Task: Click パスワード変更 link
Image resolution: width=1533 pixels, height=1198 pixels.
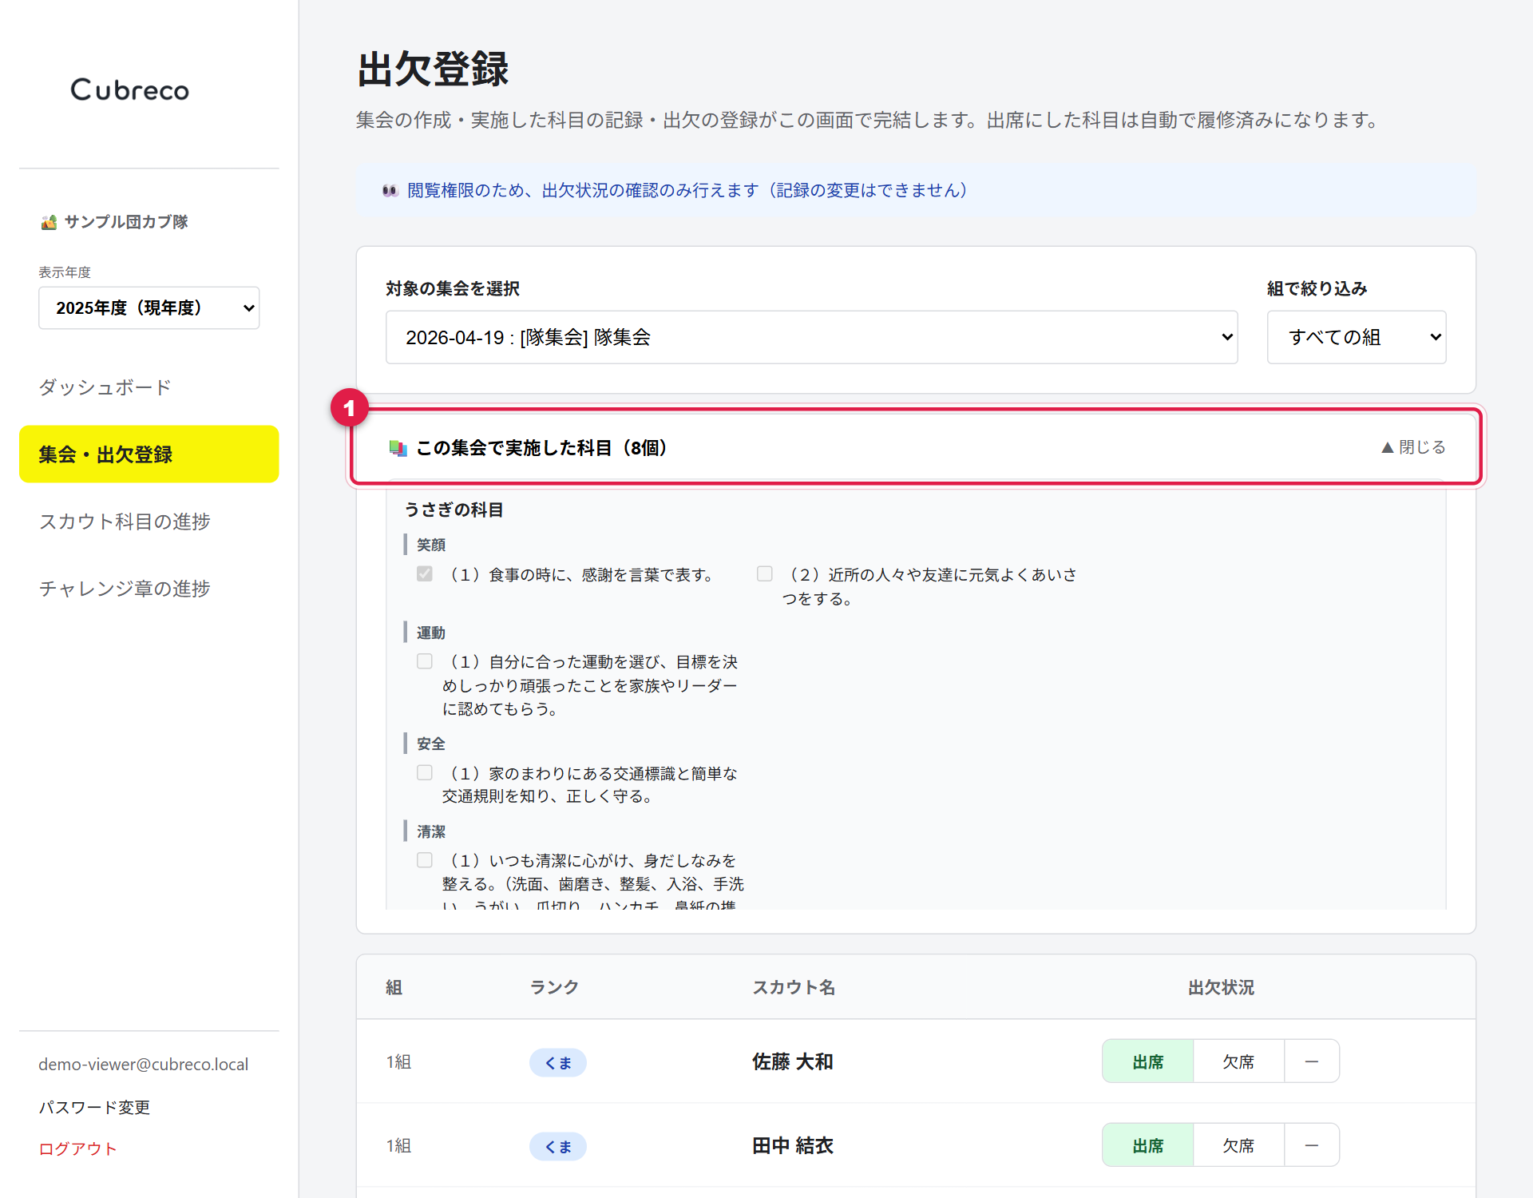Action: 94,1107
